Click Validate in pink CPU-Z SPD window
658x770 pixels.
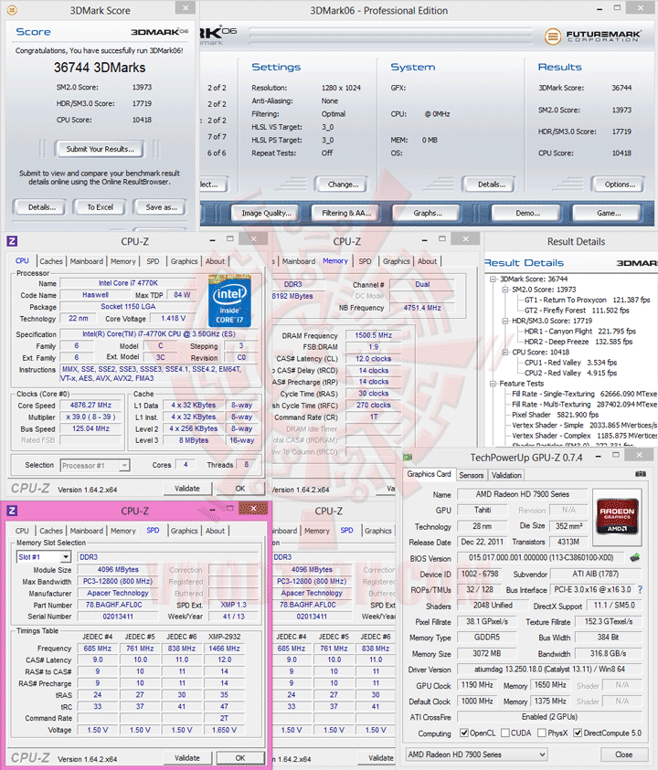(x=187, y=758)
